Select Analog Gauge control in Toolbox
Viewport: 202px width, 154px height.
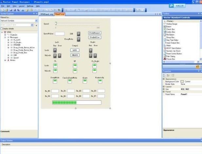[x=173, y=24]
